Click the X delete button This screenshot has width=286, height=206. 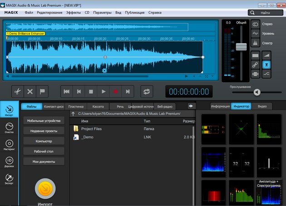tap(30, 91)
